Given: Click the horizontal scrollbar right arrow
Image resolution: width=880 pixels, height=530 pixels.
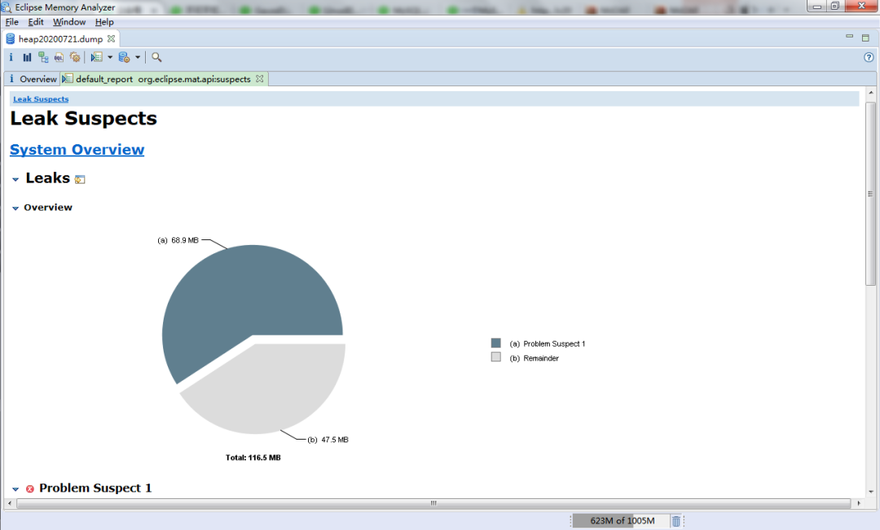Looking at the screenshot, I should tap(859, 504).
